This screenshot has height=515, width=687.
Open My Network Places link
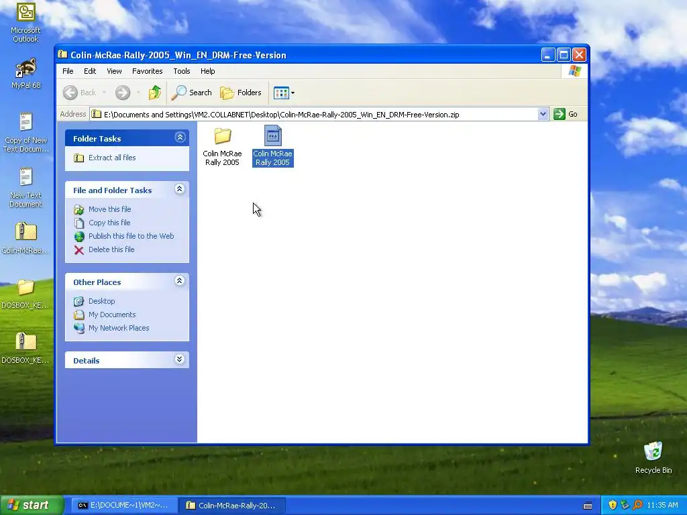tap(119, 328)
